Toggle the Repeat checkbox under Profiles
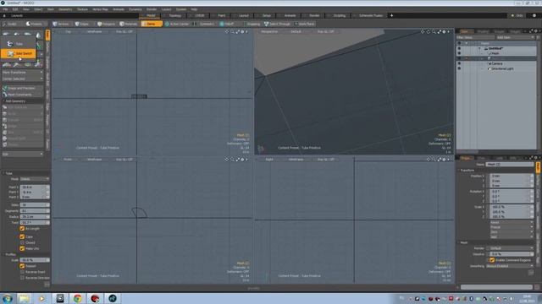Viewport: 542px width, 304px height. [x=22, y=266]
